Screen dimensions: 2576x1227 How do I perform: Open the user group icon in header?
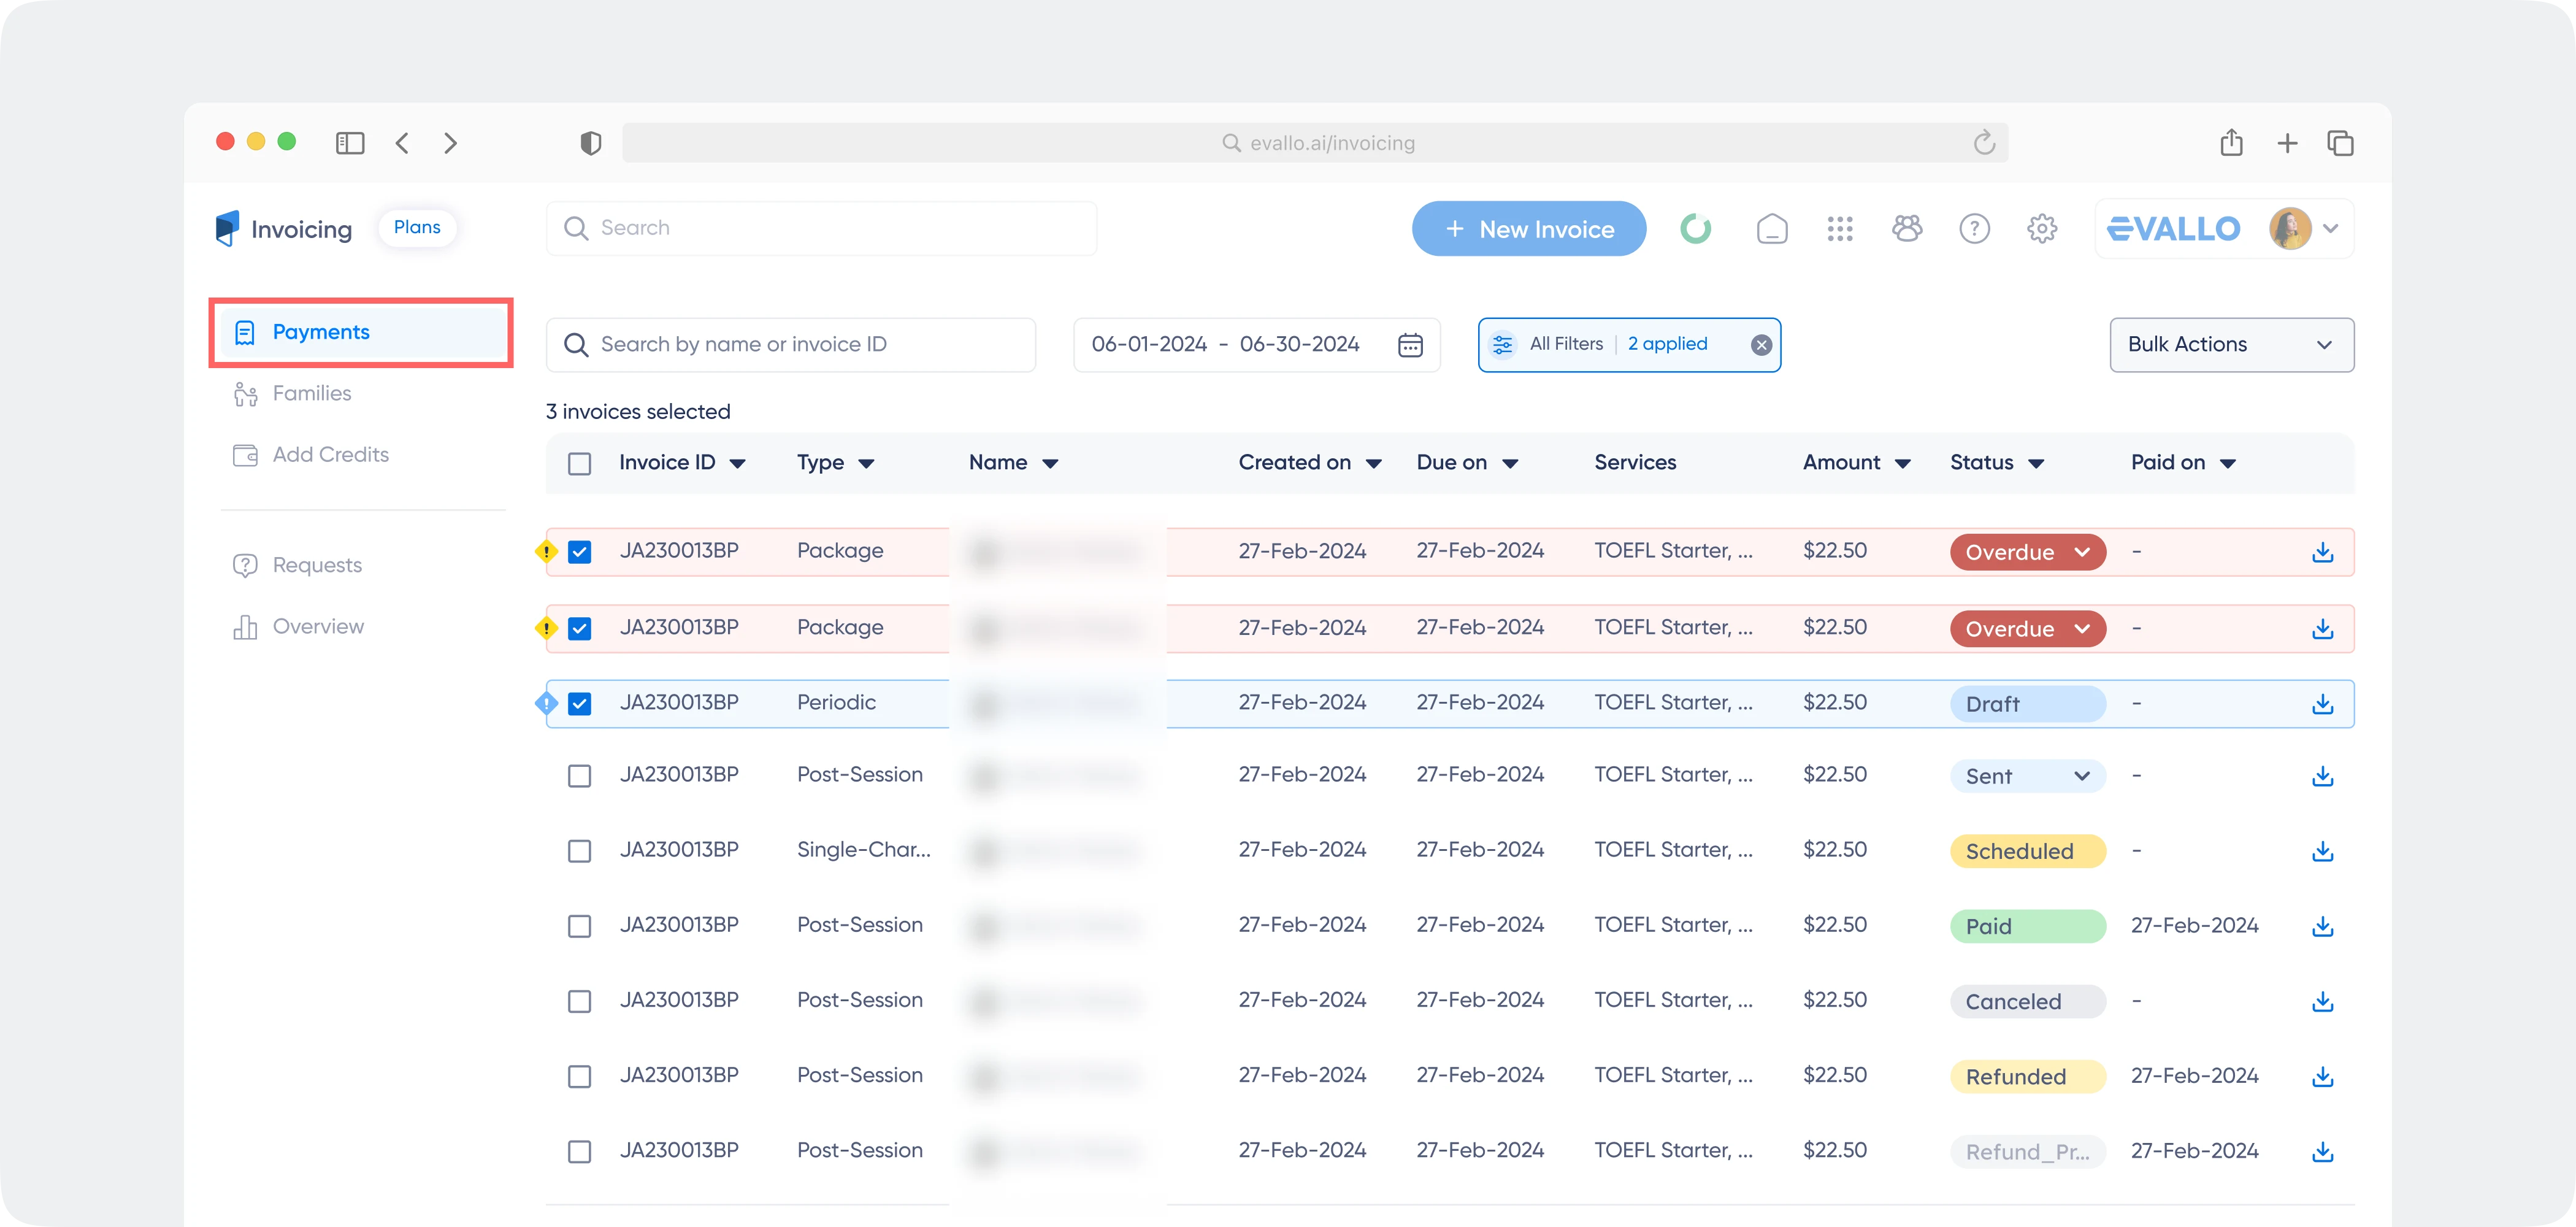click(1907, 229)
